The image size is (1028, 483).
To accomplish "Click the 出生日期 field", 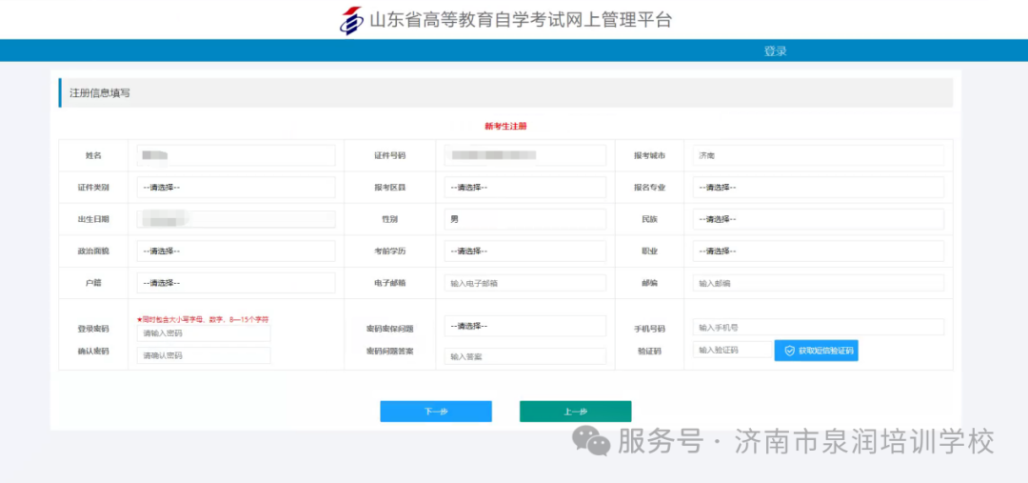I will point(236,219).
